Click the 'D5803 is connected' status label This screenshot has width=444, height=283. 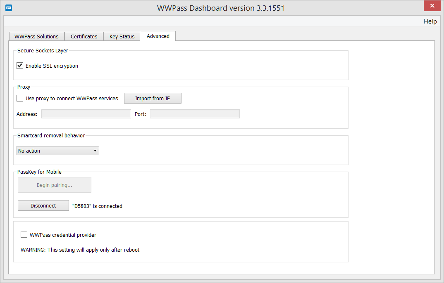click(x=98, y=206)
